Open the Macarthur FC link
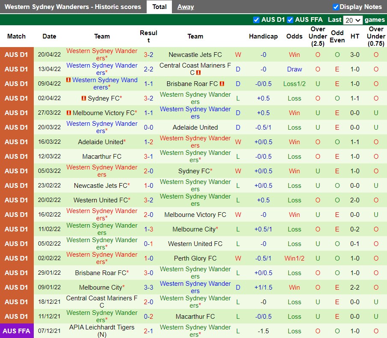 102,156
